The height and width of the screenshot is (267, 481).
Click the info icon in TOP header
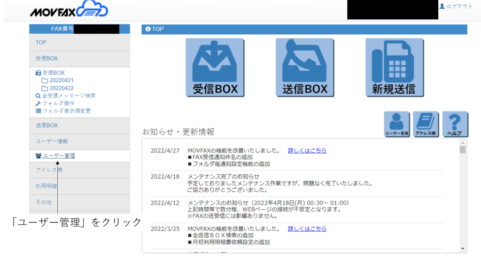point(148,29)
